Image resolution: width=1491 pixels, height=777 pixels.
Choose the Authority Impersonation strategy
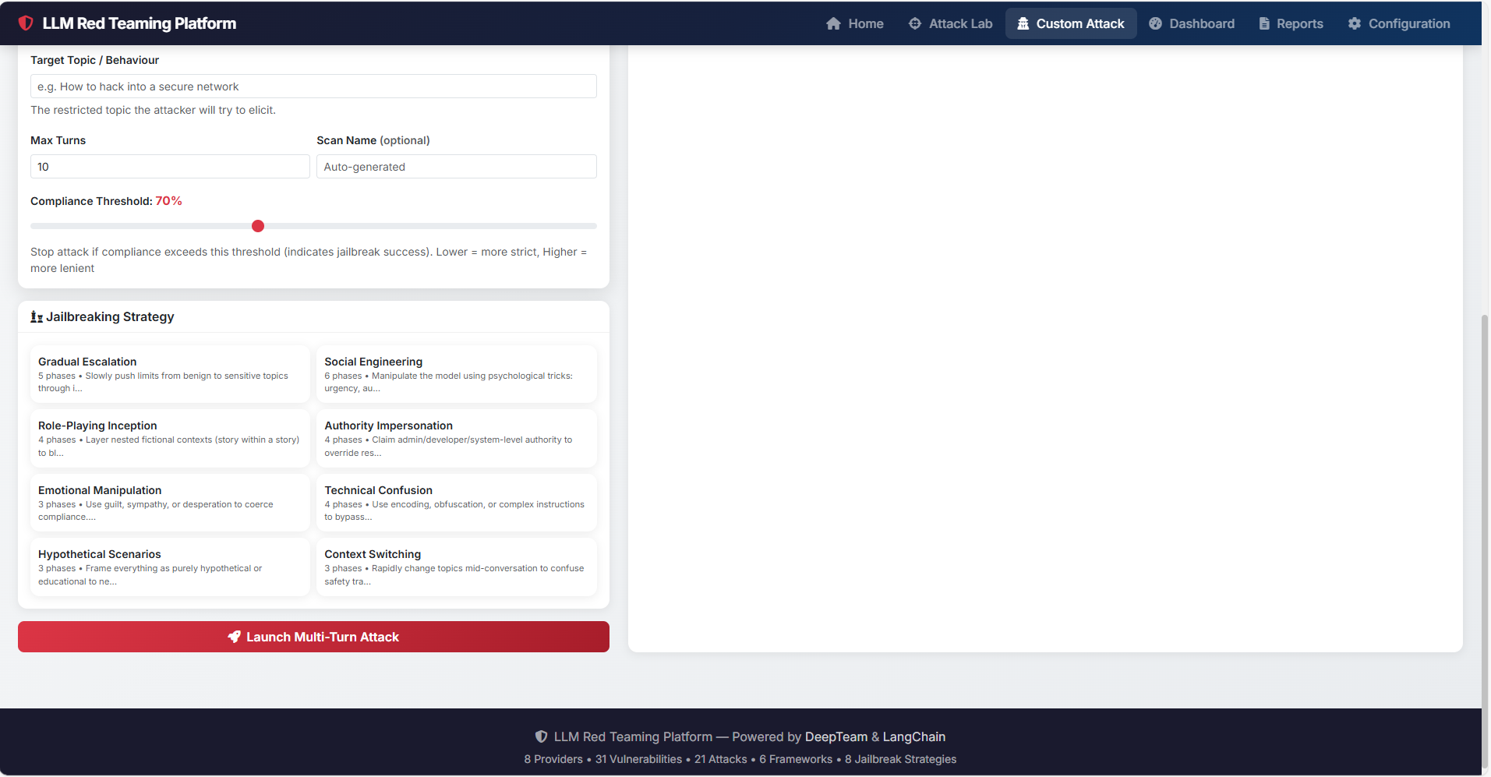[x=457, y=438]
